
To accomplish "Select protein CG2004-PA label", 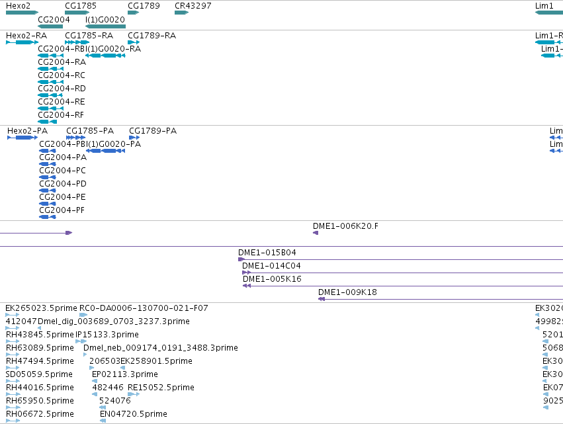I will (x=63, y=157).
